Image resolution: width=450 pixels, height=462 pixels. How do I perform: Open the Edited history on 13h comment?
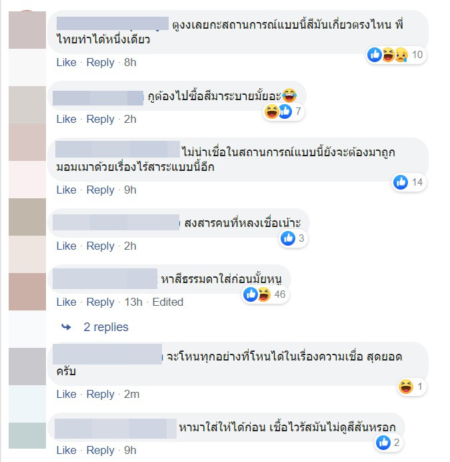tap(168, 302)
